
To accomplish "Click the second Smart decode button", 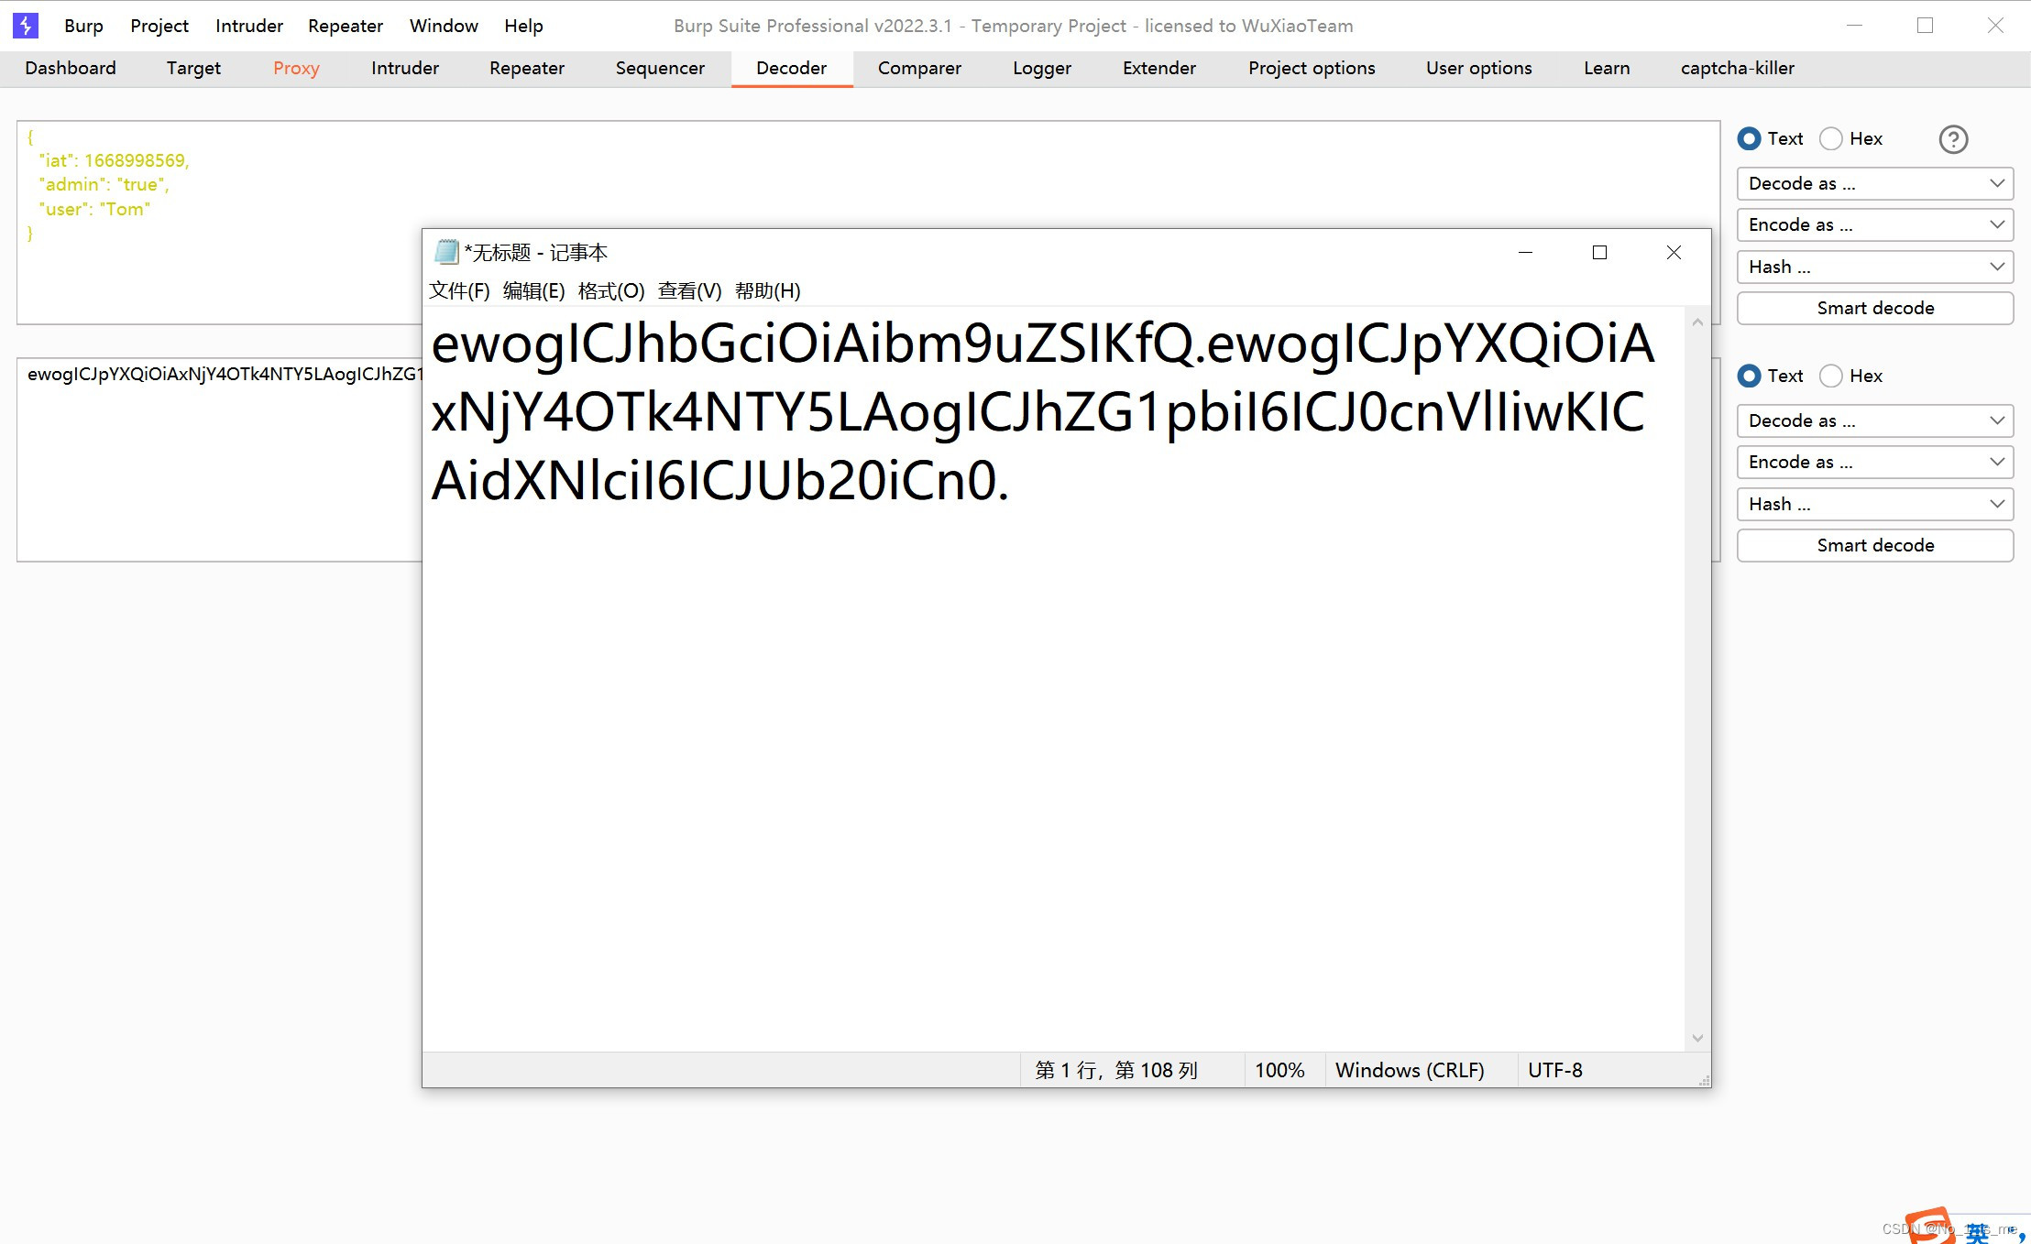I will (x=1874, y=546).
